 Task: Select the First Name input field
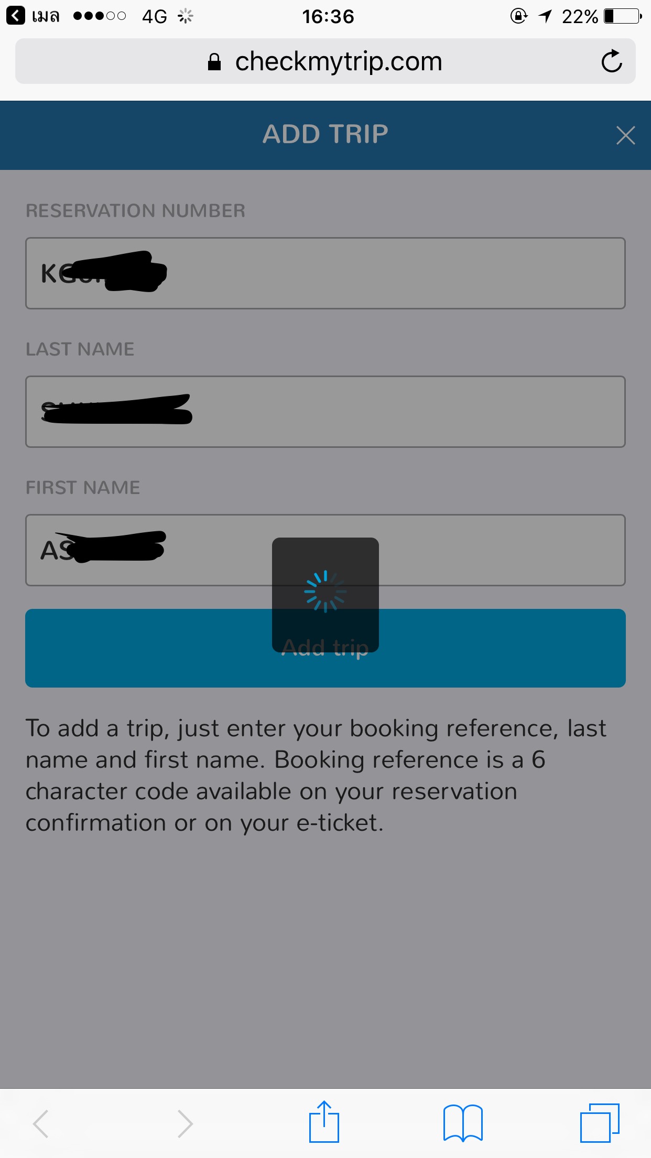(x=325, y=550)
